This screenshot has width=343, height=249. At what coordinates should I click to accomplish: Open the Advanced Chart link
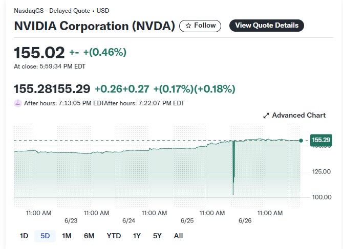tap(294, 116)
